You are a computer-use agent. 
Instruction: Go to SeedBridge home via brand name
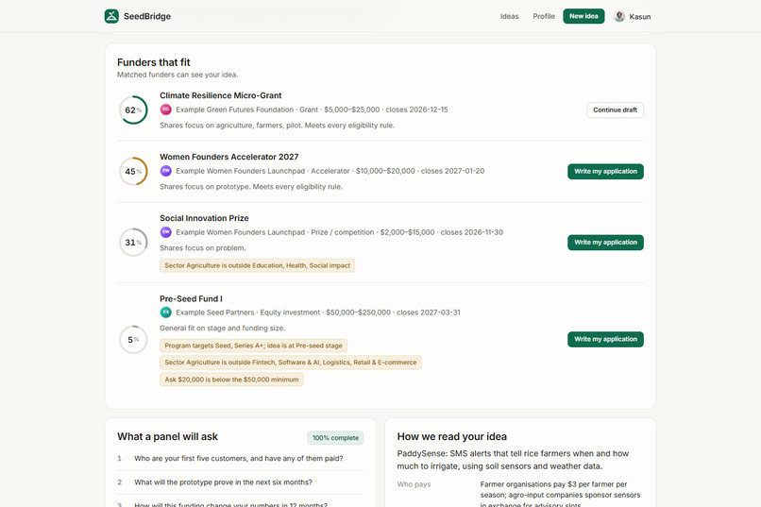tap(147, 16)
